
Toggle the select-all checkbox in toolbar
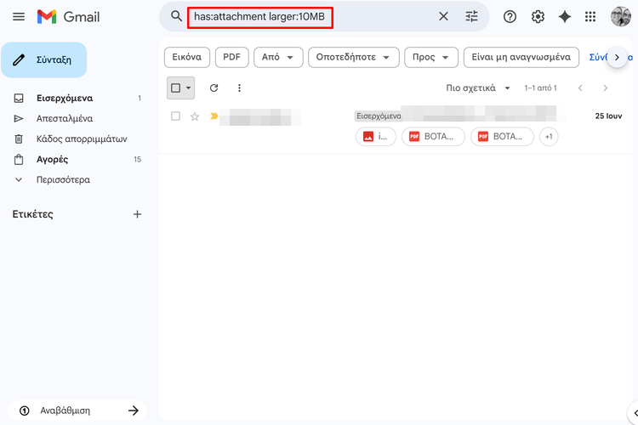pos(175,88)
